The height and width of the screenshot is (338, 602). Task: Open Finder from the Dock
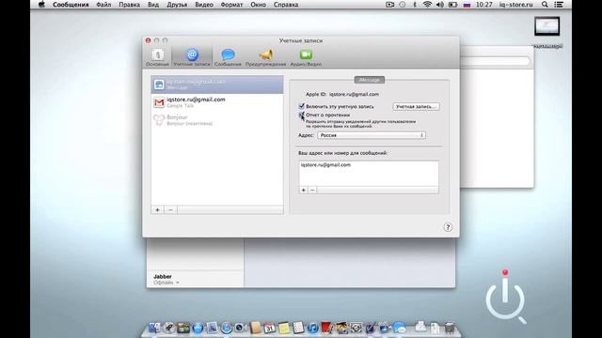point(154,328)
